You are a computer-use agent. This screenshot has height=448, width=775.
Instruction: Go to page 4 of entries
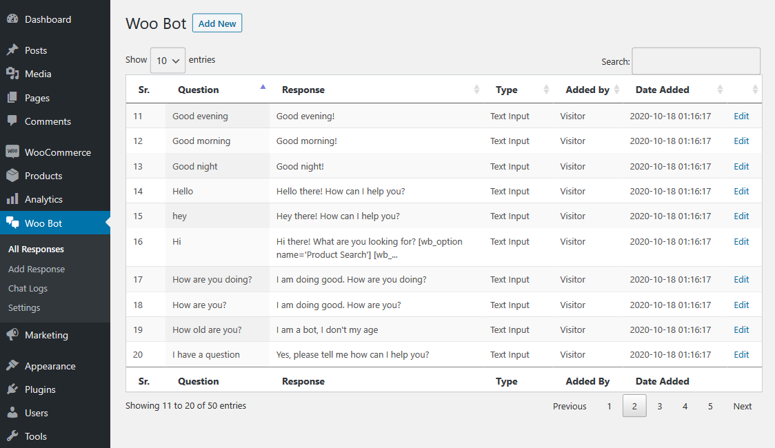685,406
